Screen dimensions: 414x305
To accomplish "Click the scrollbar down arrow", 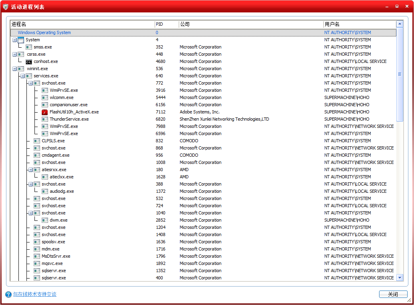I will point(400,277).
